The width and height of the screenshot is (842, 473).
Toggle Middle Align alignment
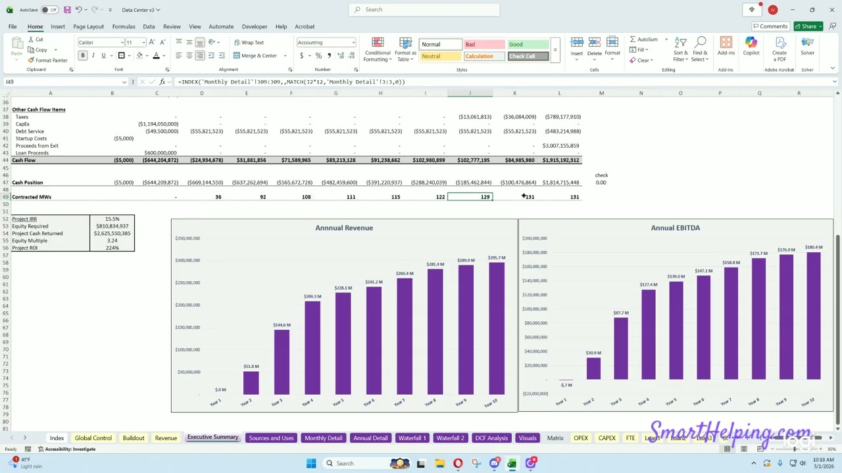pyautogui.click(x=189, y=42)
